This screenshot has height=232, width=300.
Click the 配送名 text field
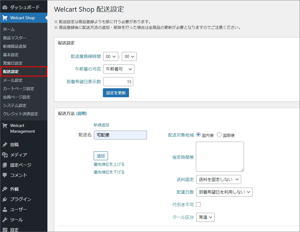120,135
